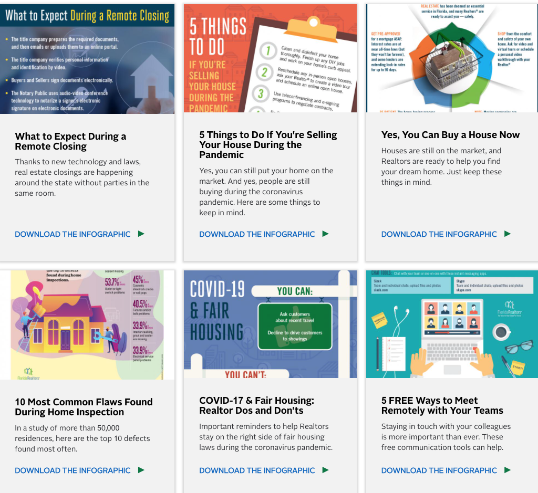Click the 'Yes, You Can Buy a House Now' heading

450,135
